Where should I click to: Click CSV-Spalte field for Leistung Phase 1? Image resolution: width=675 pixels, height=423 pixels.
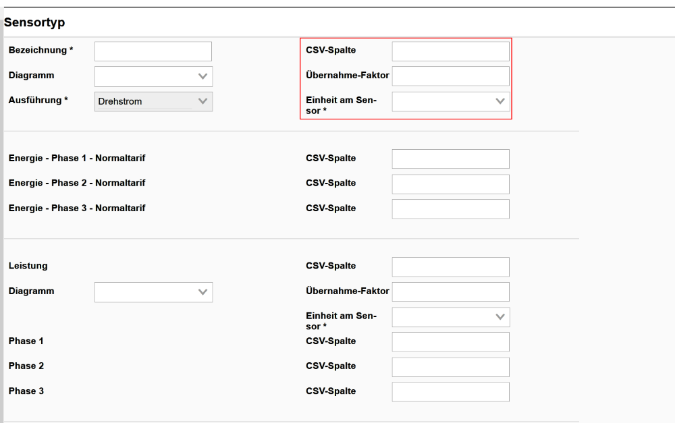pos(450,341)
